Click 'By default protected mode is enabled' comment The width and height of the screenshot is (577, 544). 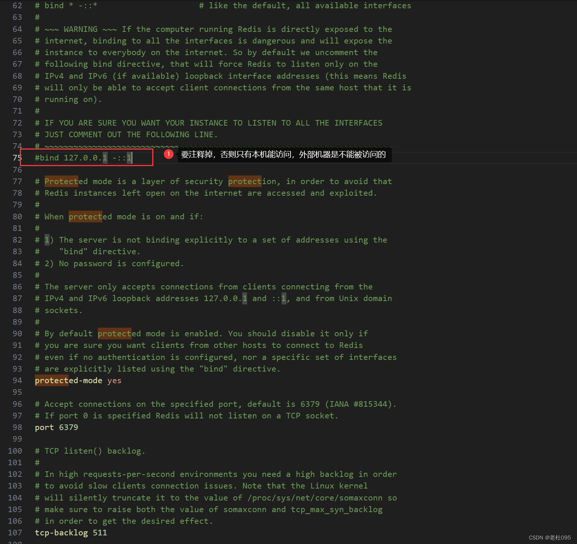(x=201, y=334)
